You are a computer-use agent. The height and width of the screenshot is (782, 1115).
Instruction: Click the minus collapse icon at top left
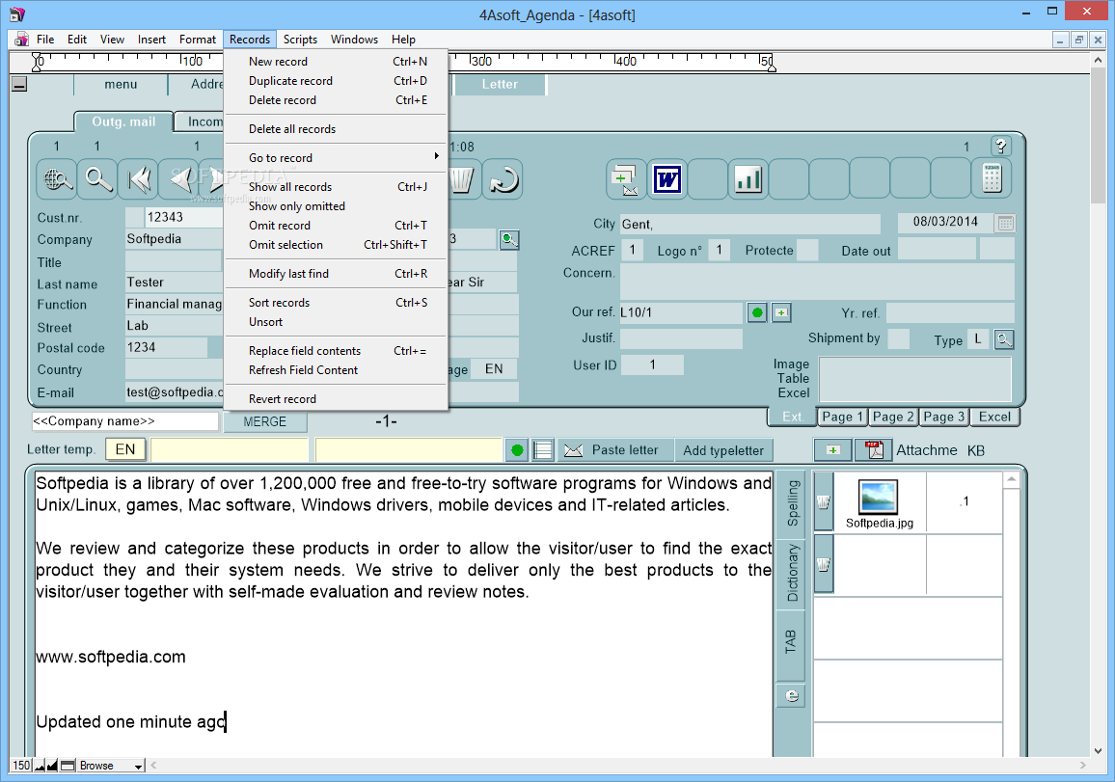[19, 85]
